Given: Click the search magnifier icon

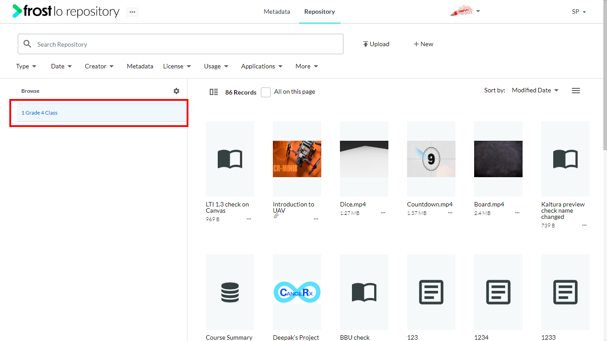Looking at the screenshot, I should tap(28, 44).
